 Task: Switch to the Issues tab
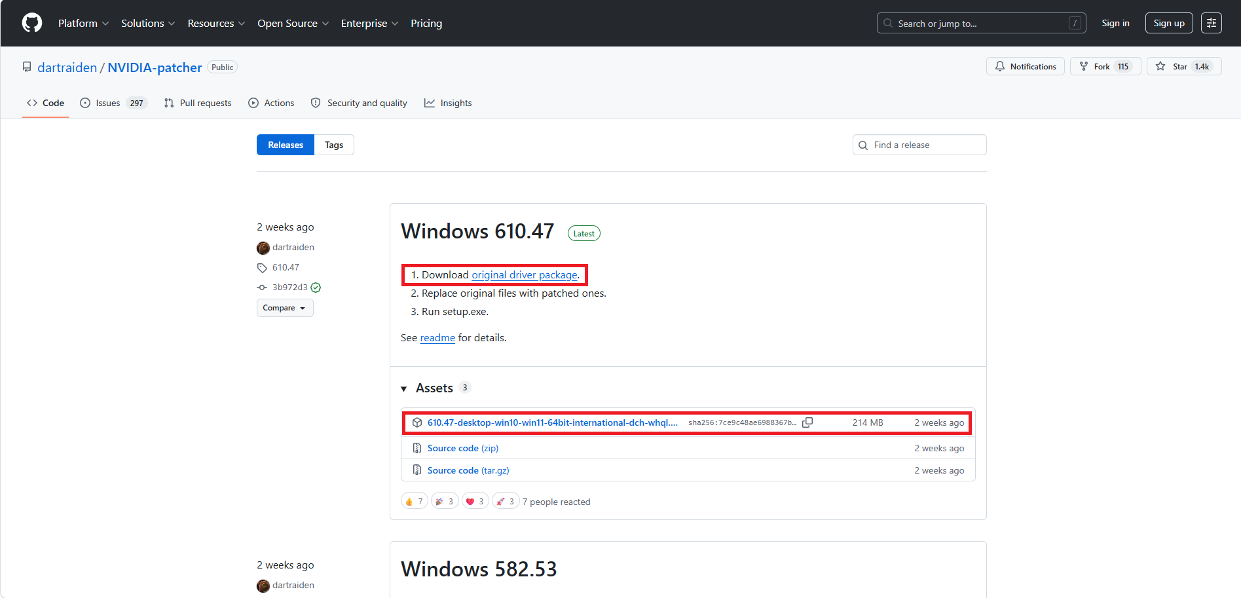[113, 103]
